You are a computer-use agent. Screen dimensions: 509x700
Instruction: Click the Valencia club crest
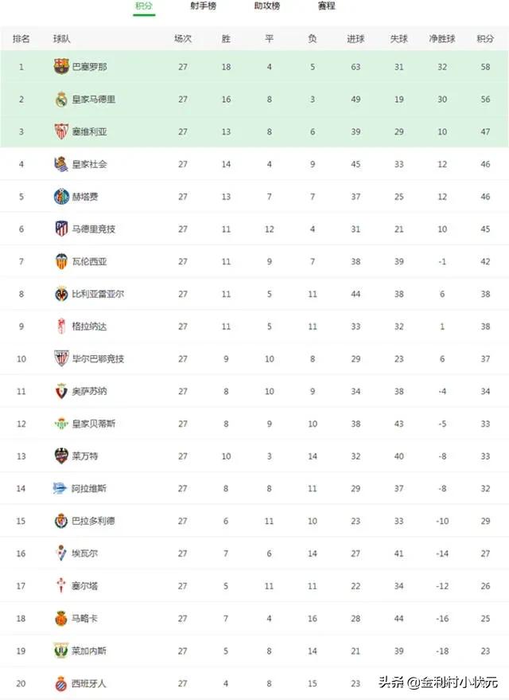click(x=61, y=262)
